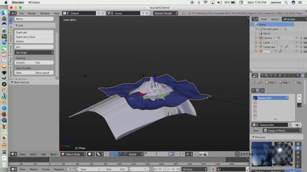Toggle Plane visibility eye in outliner
The image size is (307, 172).
[x=296, y=51]
